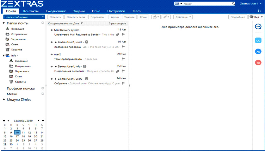Open chat with OO avatar
Image resolution: width=265 pixels, height=151 pixels.
pos(258,41)
